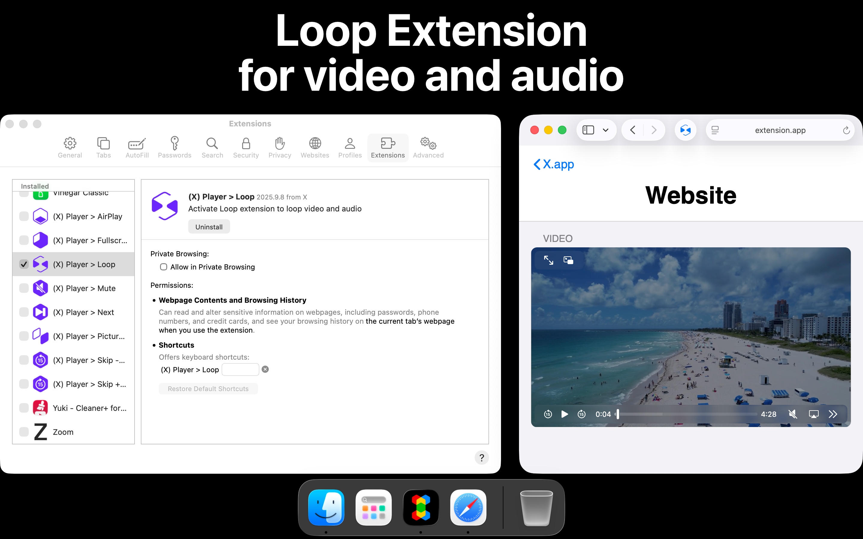
Task: Switch to the Search settings tab
Action: [212, 148]
